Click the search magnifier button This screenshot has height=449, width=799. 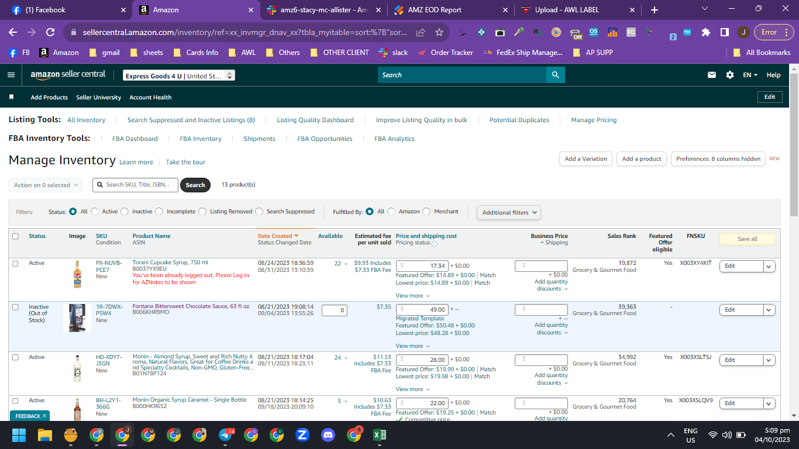(555, 75)
